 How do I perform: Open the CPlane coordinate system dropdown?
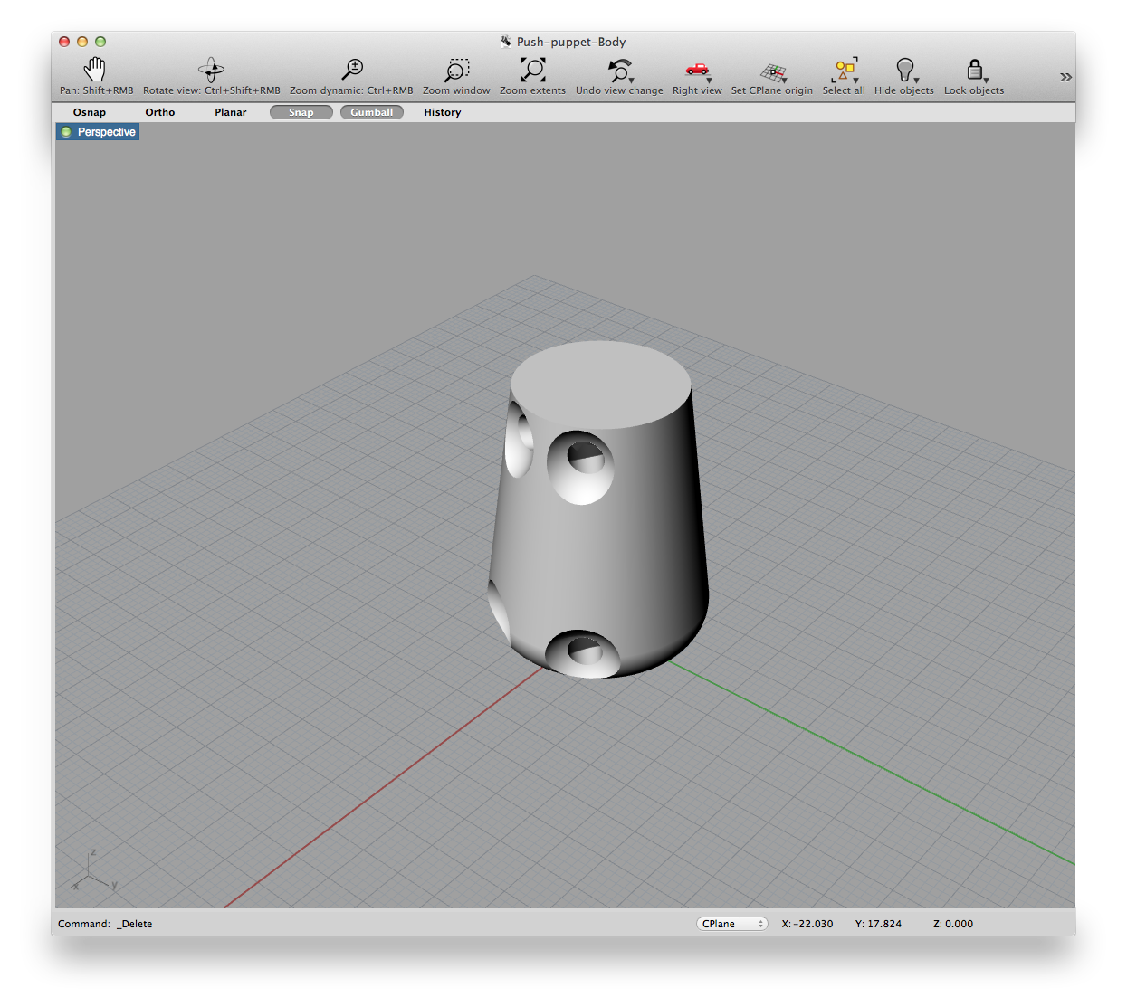[731, 924]
